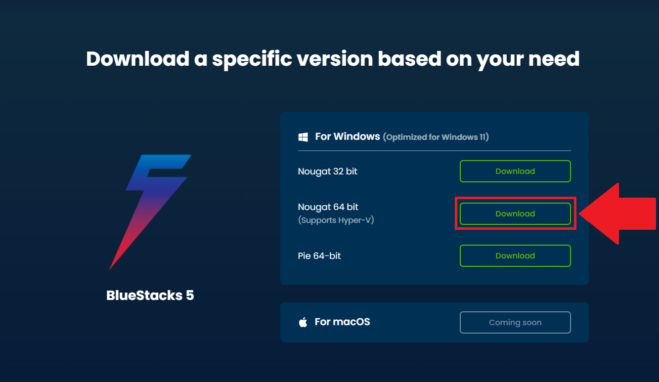Click the '(Supports Hyper-V)' subtitle text
The width and height of the screenshot is (659, 382).
336,220
